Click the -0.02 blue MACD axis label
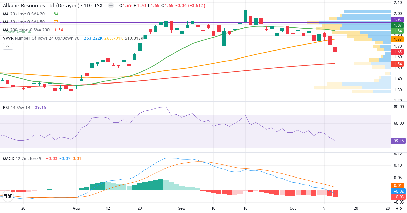This screenshot has width=407, height=213. pos(398,191)
